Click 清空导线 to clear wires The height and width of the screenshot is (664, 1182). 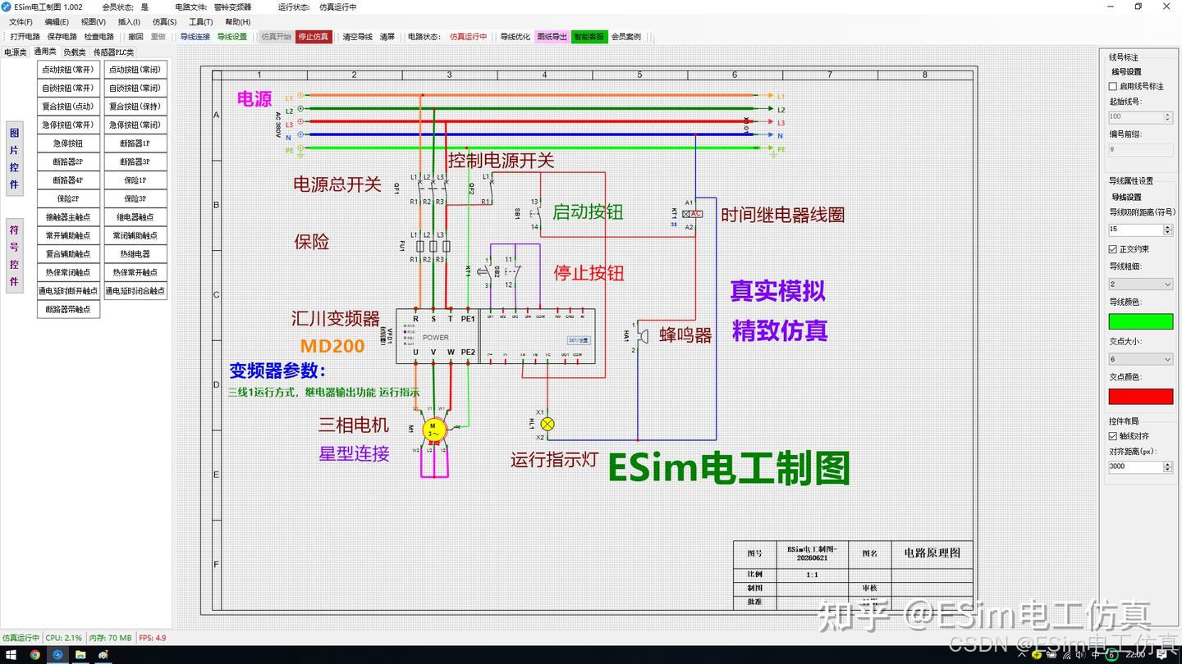[357, 37]
